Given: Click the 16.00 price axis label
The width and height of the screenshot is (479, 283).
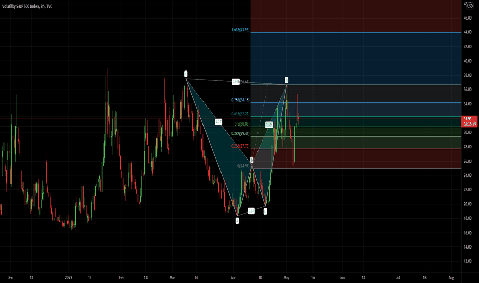Looking at the screenshot, I should [x=467, y=233].
